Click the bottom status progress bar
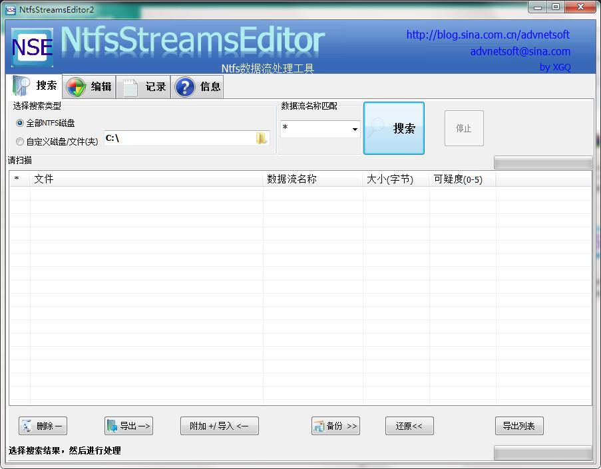Image resolution: width=601 pixels, height=469 pixels. click(x=542, y=452)
